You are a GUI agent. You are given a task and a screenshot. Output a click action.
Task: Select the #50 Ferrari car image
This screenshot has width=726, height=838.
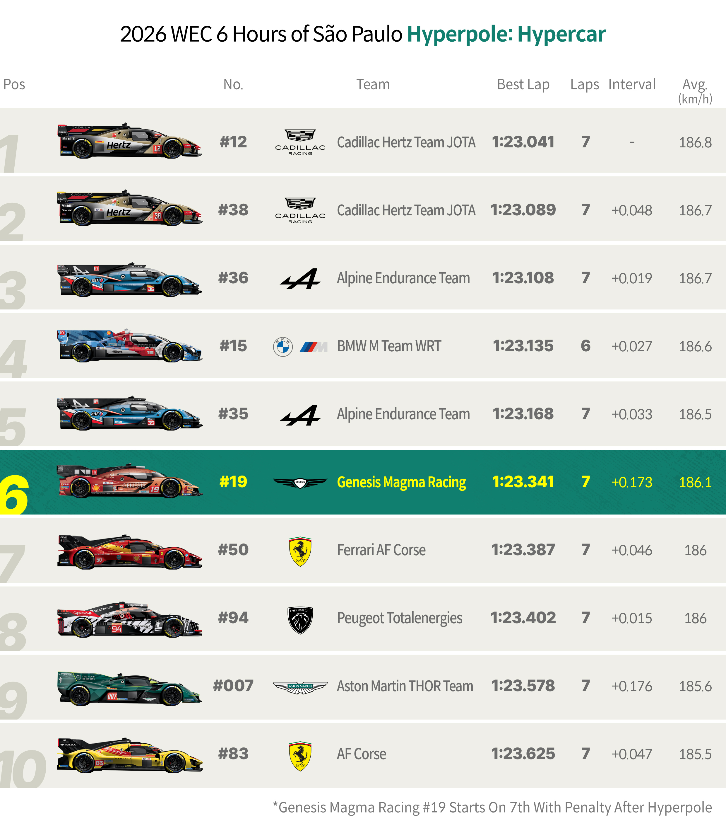(129, 552)
